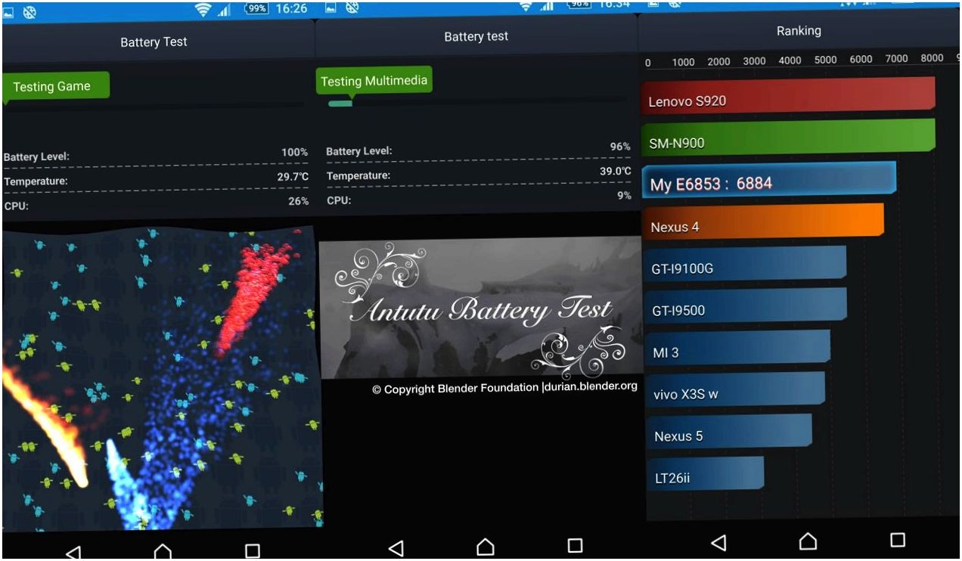
Task: Tap Recents square in the middle phone screen
Action: click(x=575, y=545)
